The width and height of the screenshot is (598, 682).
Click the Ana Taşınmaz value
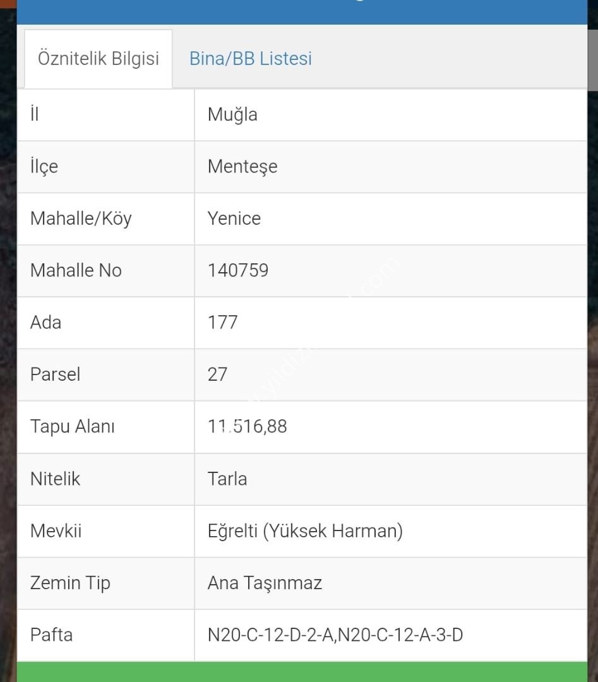265,583
